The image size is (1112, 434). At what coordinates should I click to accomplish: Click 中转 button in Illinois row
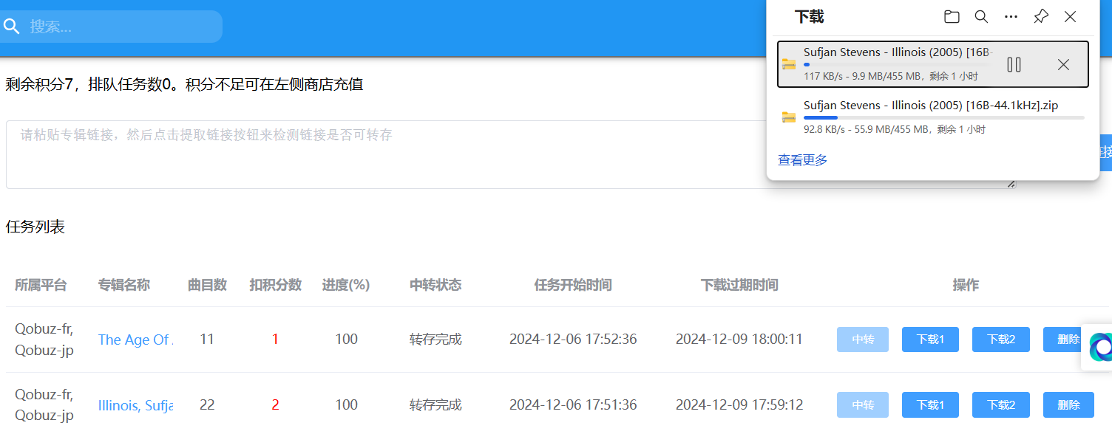coord(863,404)
